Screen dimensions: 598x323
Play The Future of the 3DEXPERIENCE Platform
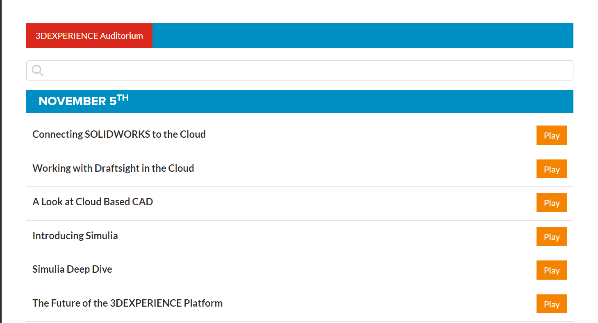pos(552,304)
